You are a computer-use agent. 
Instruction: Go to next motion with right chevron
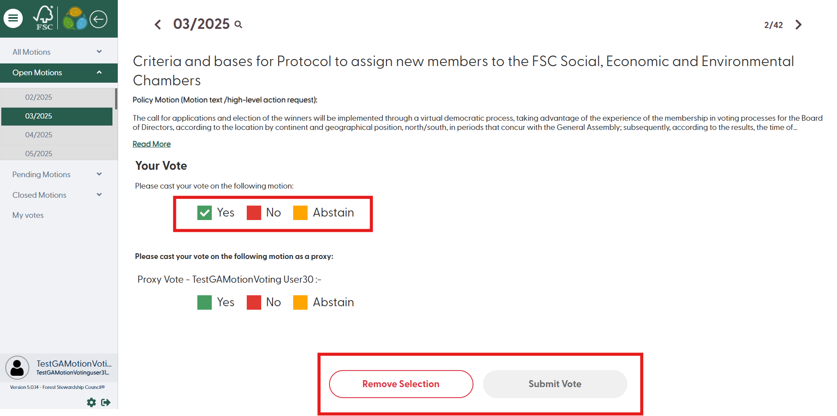(798, 24)
